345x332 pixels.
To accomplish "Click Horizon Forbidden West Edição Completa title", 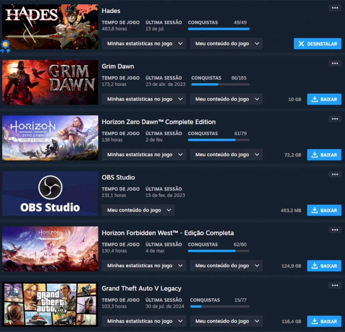I will pos(168,233).
